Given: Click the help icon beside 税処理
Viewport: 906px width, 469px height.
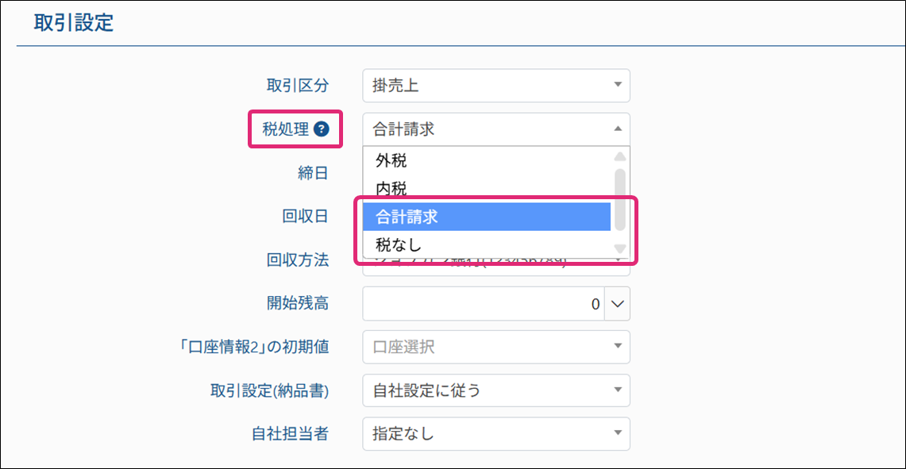Looking at the screenshot, I should click(321, 129).
